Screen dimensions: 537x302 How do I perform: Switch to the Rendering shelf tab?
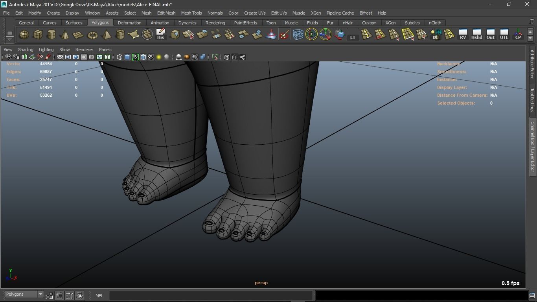[215, 23]
